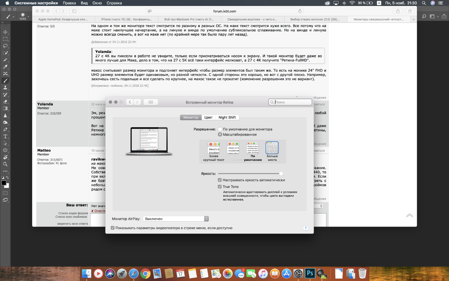Click the Reload page icon in Safari's address bar
This screenshot has width=449, height=281.
click(x=300, y=11)
